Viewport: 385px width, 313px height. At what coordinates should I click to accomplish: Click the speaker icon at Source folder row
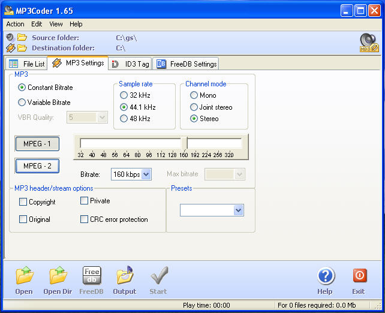[10, 37]
